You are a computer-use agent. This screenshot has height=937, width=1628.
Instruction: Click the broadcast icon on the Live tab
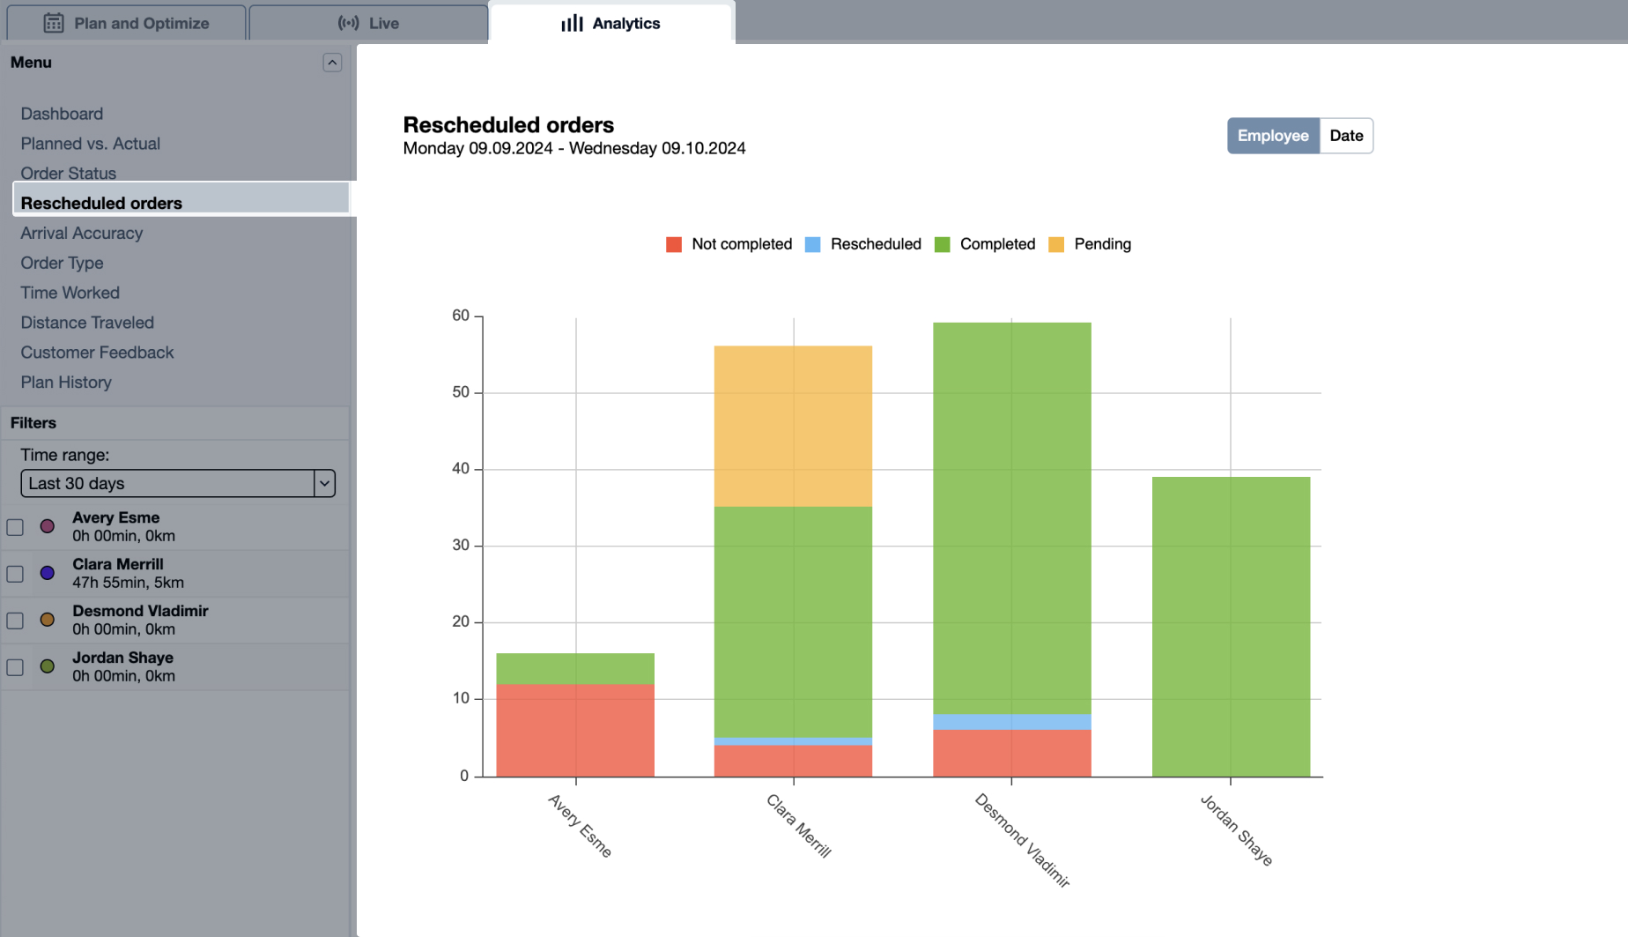[347, 23]
